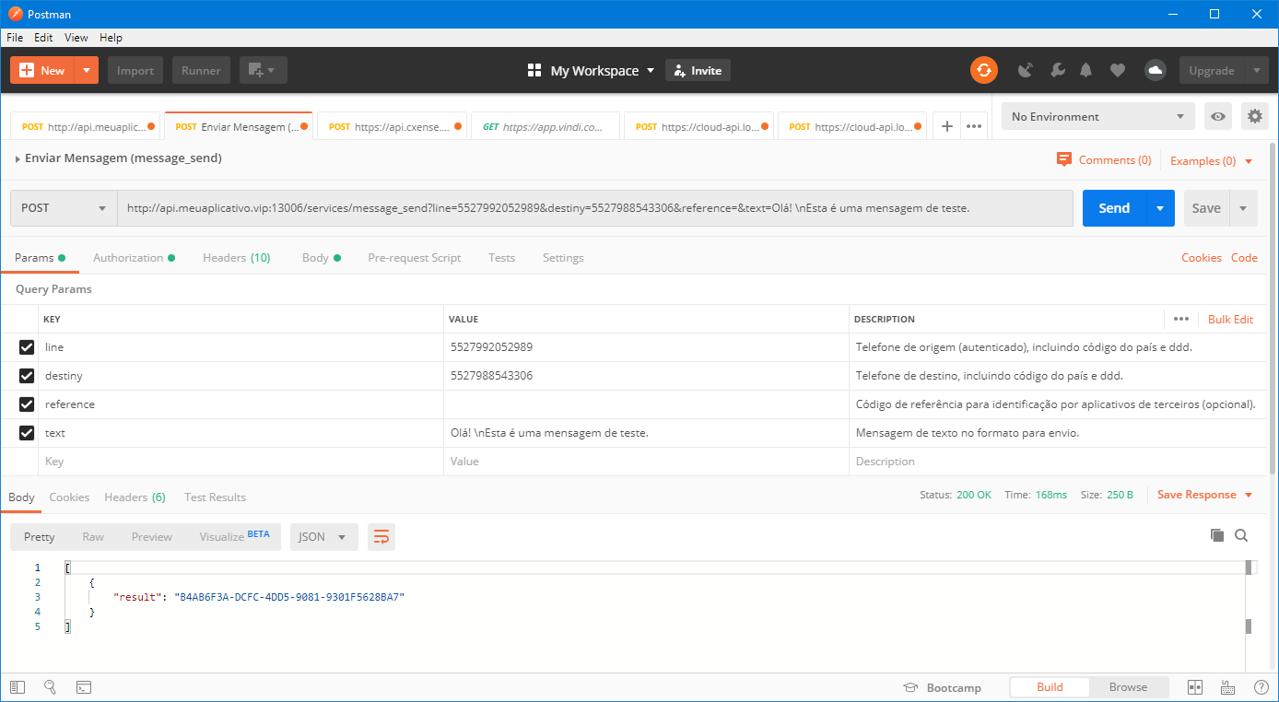1279x702 pixels.
Task: Uncheck the destiny query parameter
Action: 27,376
